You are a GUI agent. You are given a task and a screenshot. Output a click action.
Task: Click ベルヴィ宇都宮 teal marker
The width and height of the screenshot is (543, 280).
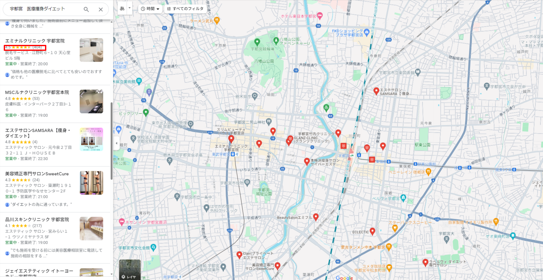click(x=403, y=198)
